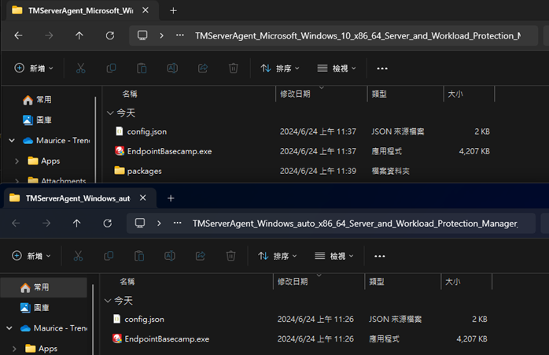The height and width of the screenshot is (355, 549).
Task: Click the Delete trash icon in the TMServerAgent_Windows_auto window toolbar
Action: [230, 256]
